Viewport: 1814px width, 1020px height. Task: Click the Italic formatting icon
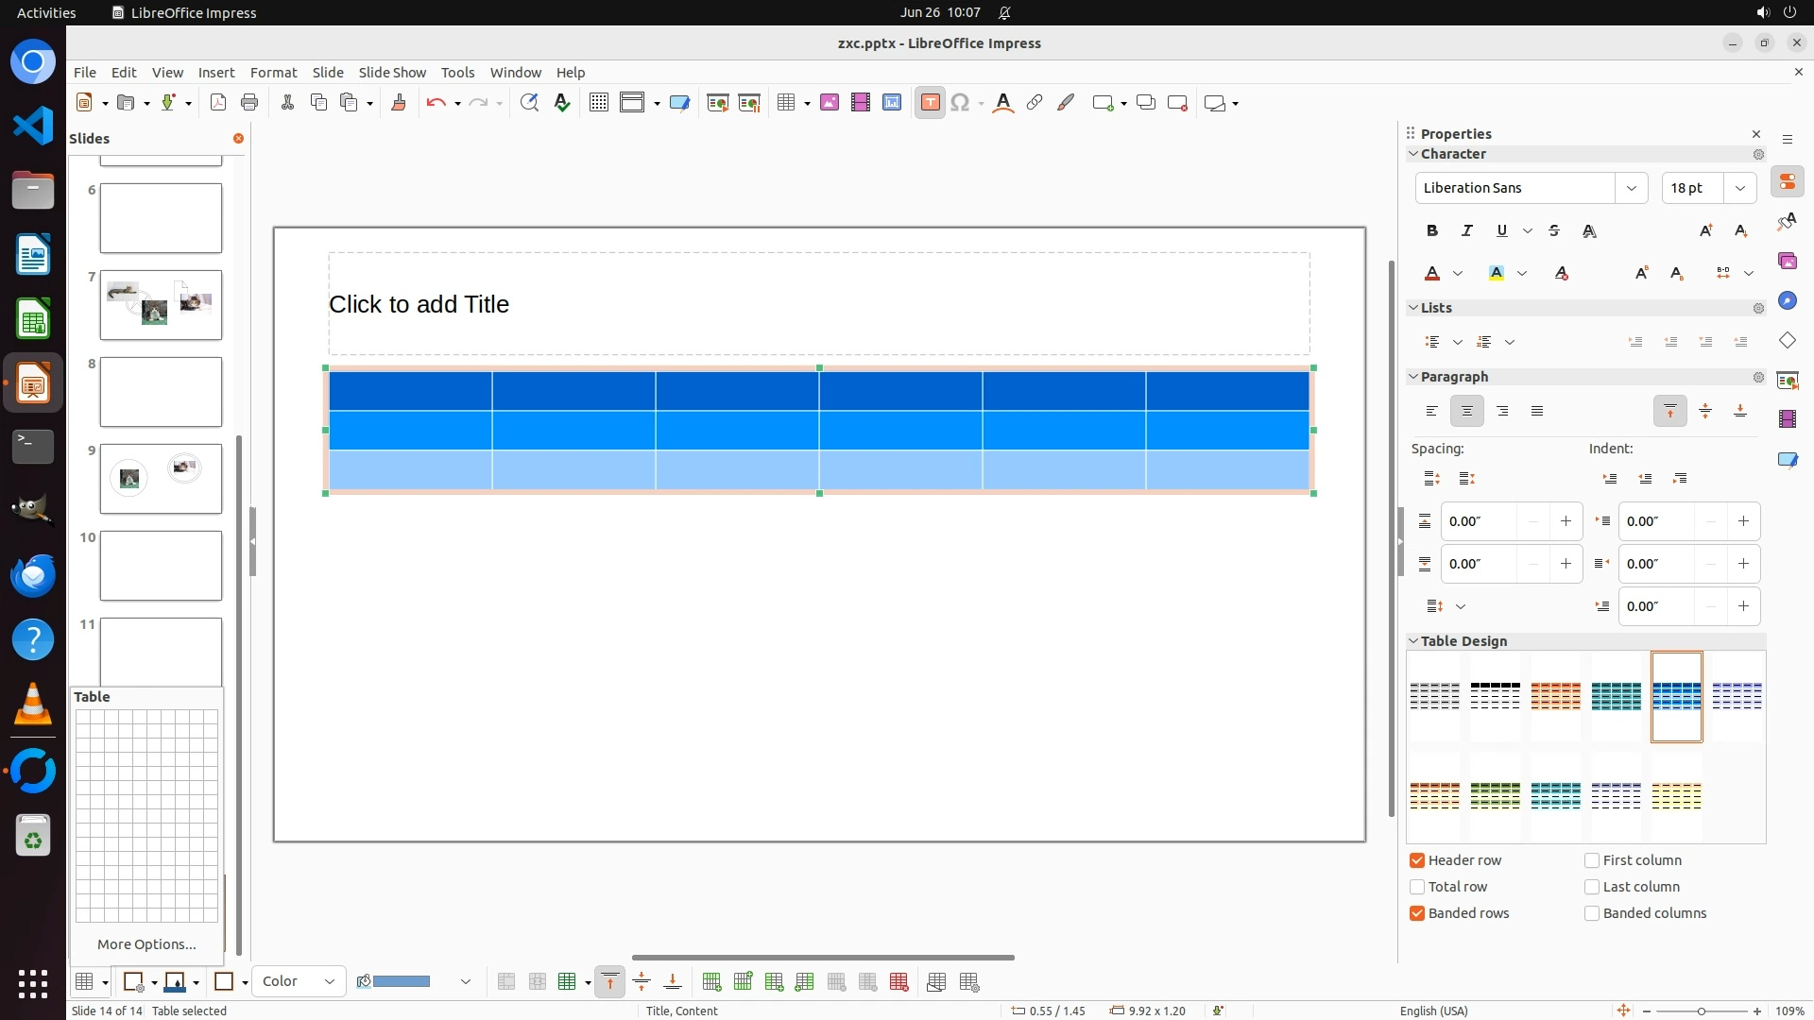tap(1466, 230)
